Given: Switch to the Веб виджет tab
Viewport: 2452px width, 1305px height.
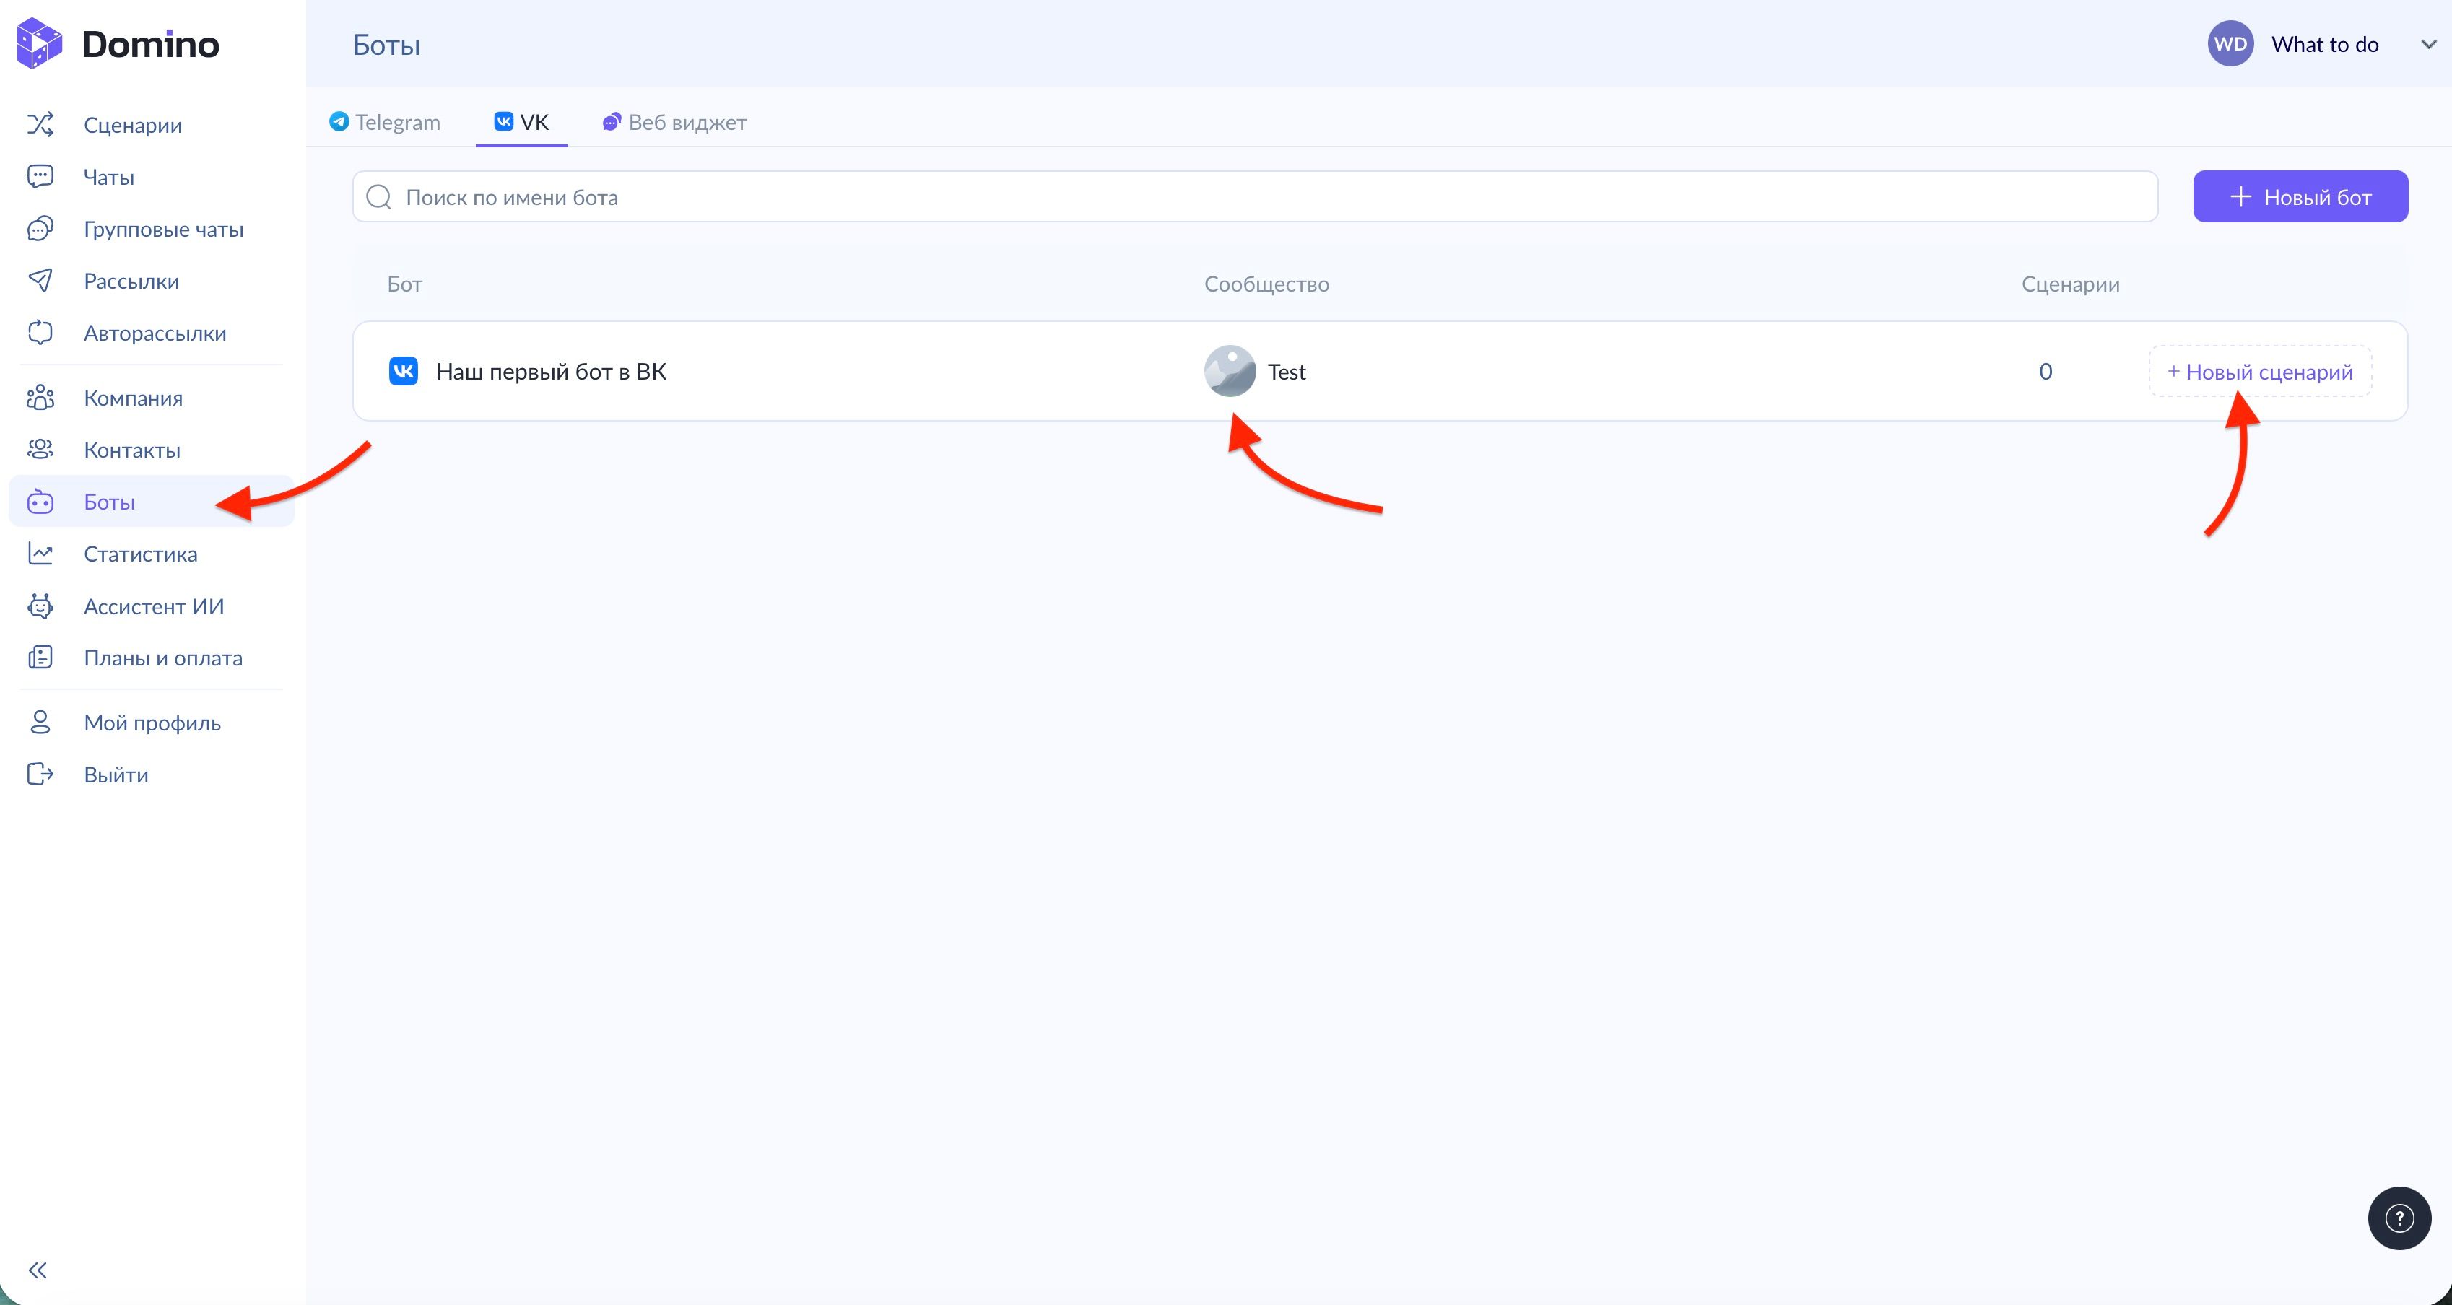Looking at the screenshot, I should [x=675, y=123].
